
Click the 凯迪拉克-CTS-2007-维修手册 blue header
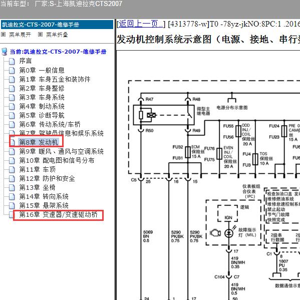[57, 25]
